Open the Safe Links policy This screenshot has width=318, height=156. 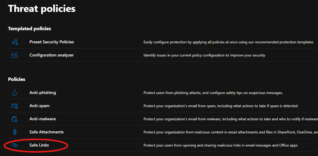point(39,145)
